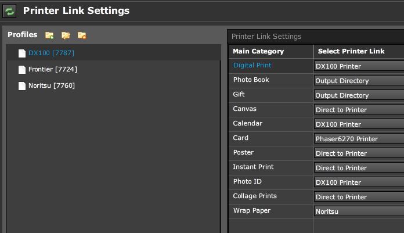Select the Card category row

[x=271, y=138]
